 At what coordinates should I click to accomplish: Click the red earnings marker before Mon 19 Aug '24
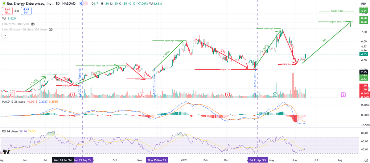point(72,94)
